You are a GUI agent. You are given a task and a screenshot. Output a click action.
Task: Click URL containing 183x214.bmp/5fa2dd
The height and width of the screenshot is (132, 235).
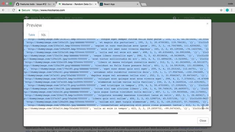click(x=57, y=108)
